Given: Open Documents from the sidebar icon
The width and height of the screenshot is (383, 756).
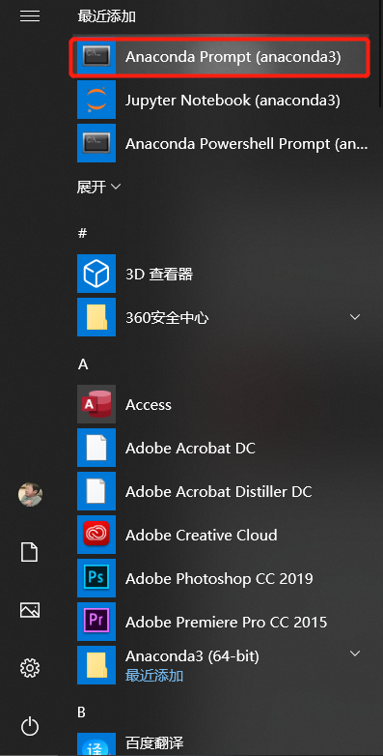Looking at the screenshot, I should (x=29, y=552).
